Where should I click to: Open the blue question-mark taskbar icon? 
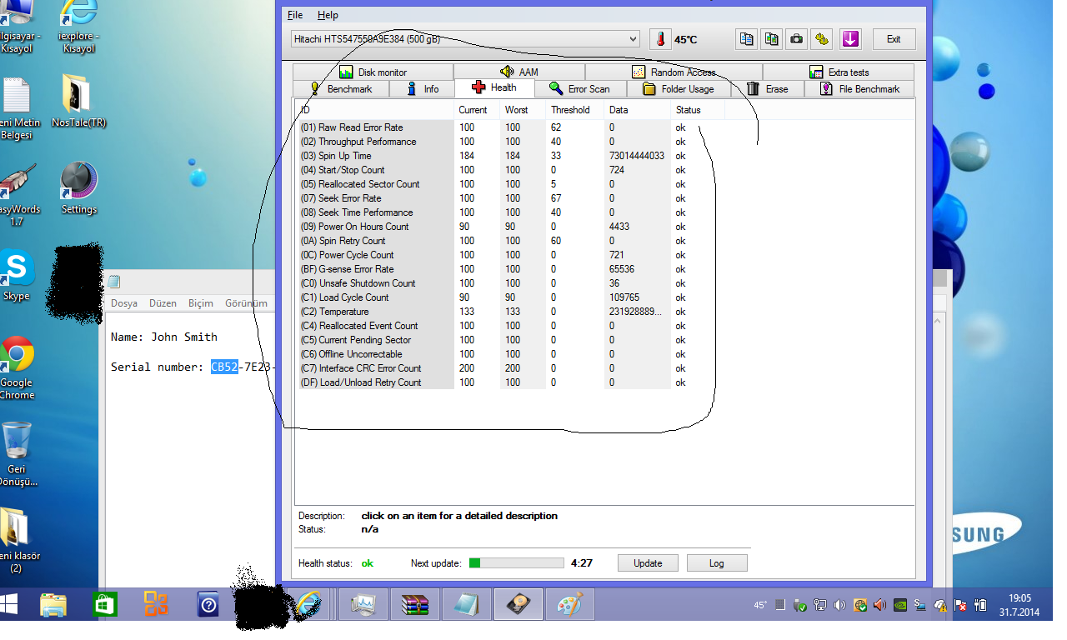coord(208,604)
